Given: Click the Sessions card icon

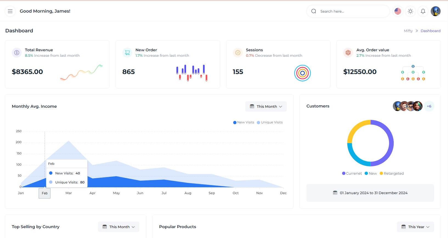Looking at the screenshot, I should (238, 53).
